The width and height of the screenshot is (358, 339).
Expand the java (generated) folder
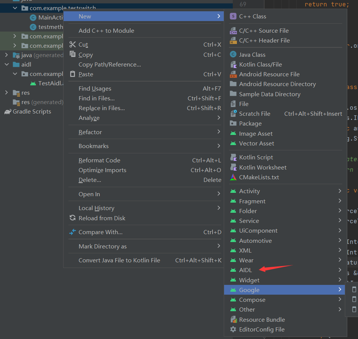(x=6, y=55)
